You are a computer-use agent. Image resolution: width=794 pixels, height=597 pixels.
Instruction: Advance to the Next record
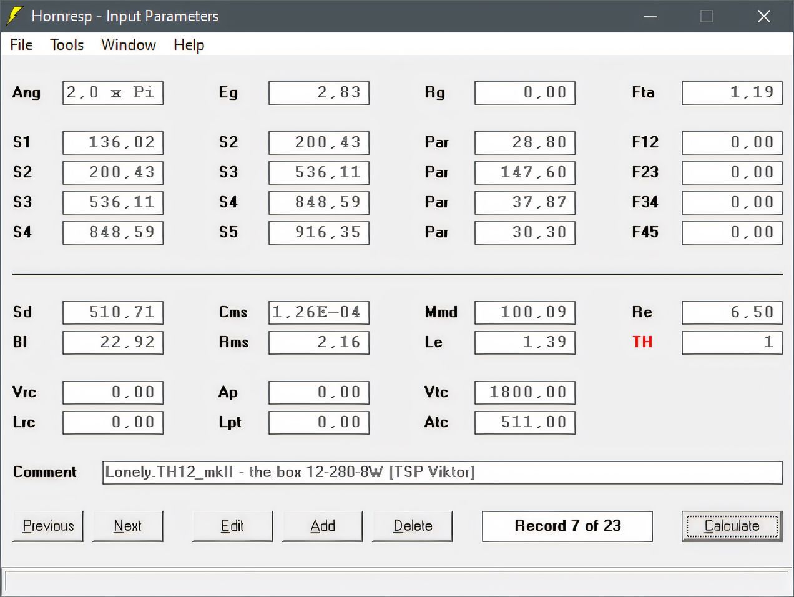127,526
